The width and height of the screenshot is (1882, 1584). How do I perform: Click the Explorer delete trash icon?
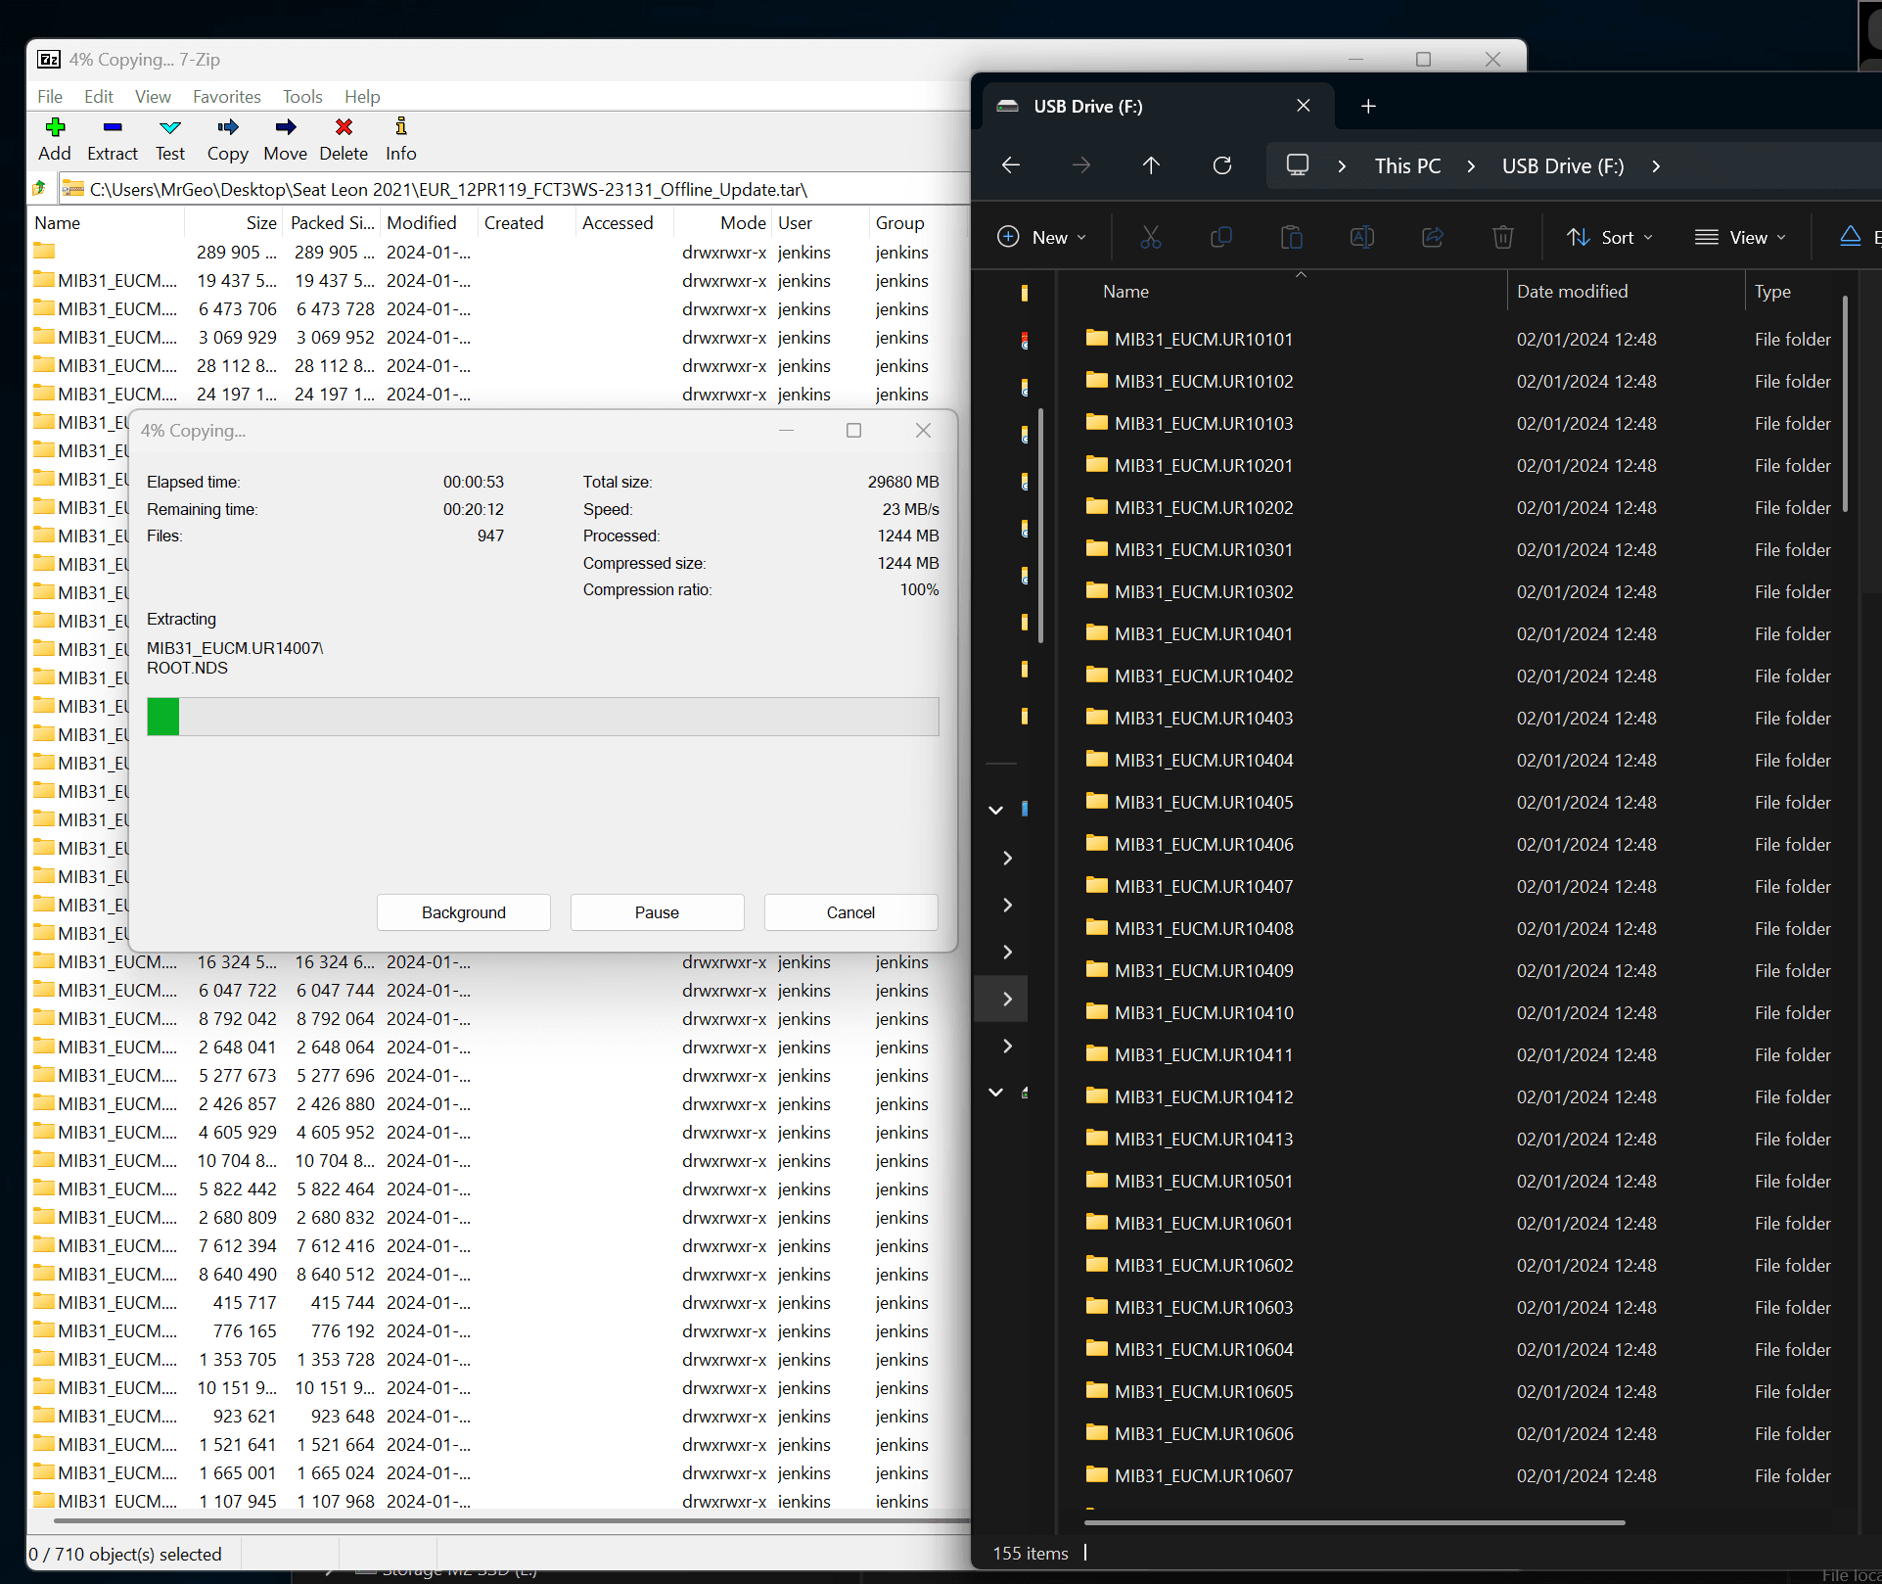pos(1502,237)
